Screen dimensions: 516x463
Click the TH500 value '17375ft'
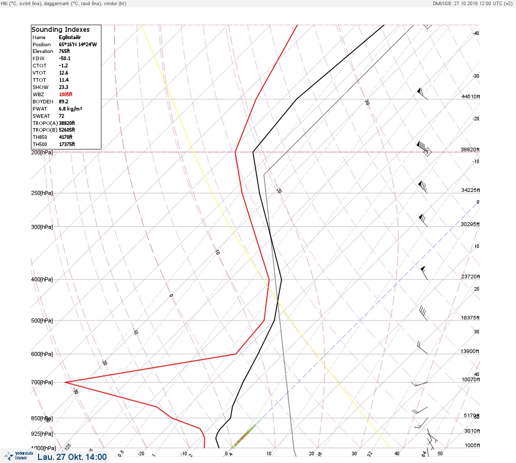tap(67, 144)
